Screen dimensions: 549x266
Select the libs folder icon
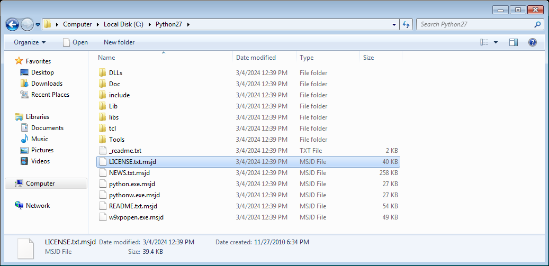coord(102,117)
